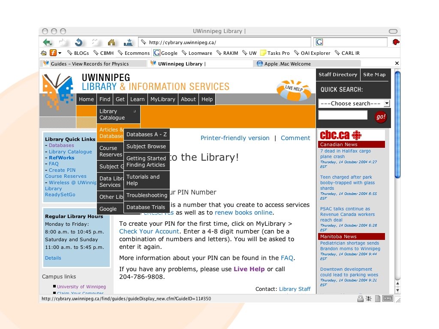Click the Stop loading icon

point(96,42)
